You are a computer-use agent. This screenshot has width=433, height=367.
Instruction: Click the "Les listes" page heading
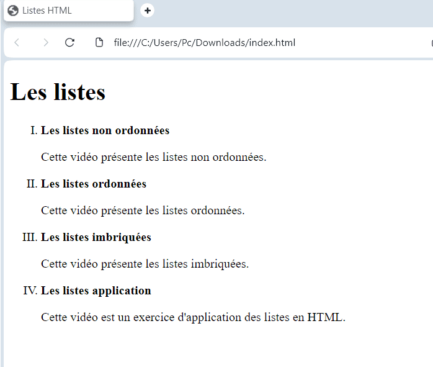pyautogui.click(x=58, y=93)
